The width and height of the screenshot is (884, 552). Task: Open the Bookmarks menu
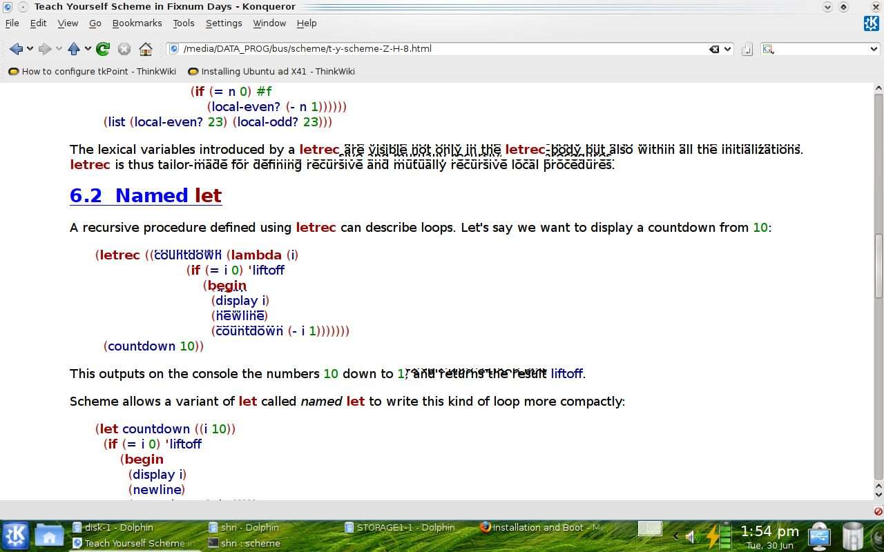pos(137,23)
